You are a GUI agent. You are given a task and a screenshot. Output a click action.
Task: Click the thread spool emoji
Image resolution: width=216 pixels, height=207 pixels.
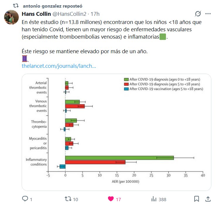pyautogui.click(x=25, y=59)
